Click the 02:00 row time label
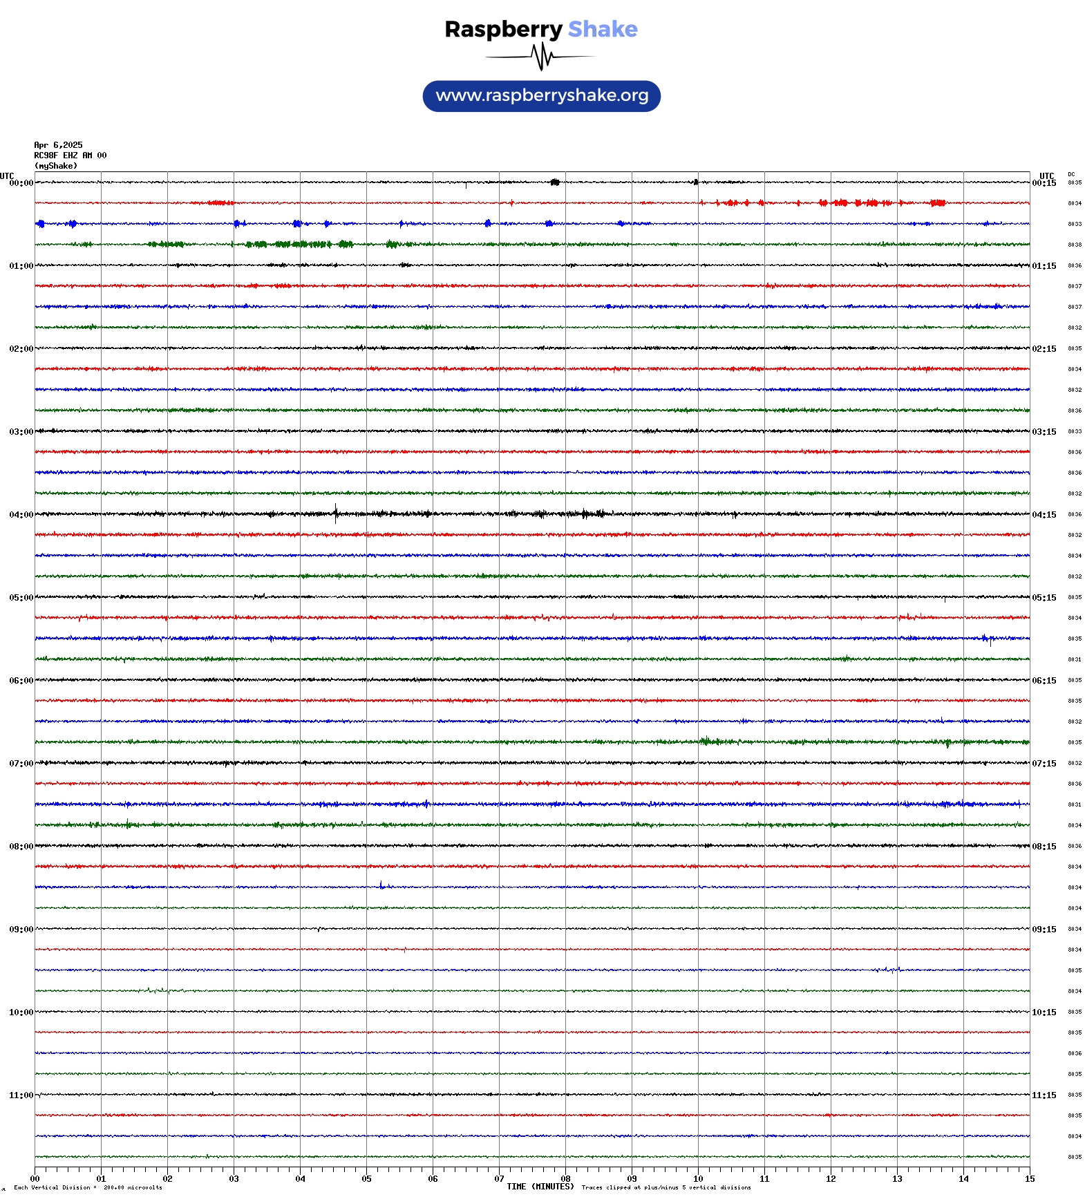 pyautogui.click(x=21, y=349)
